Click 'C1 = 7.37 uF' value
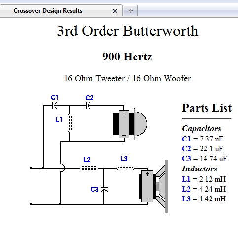238x226 pixels. [x=203, y=139]
